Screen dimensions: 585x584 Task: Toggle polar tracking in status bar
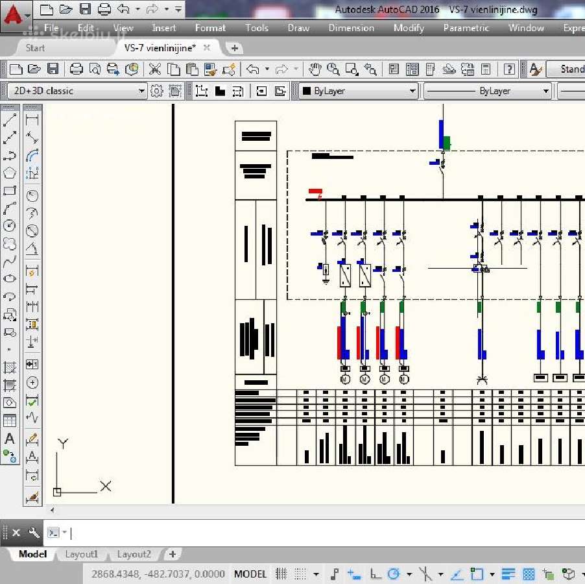(394, 574)
